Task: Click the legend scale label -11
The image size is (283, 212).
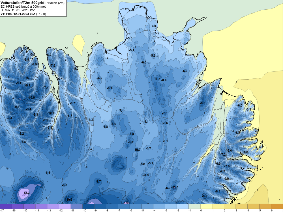Action: click(72, 210)
